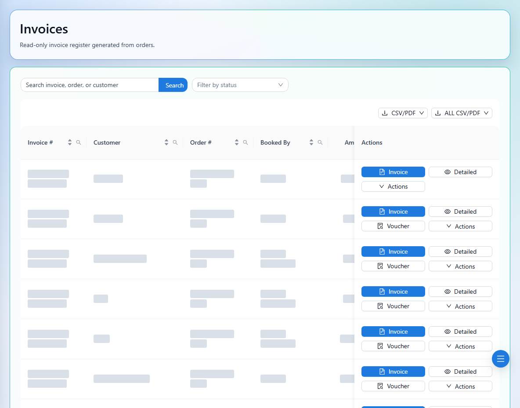520x408 pixels.
Task: Open search filter for Order # column
Action: pyautogui.click(x=246, y=142)
